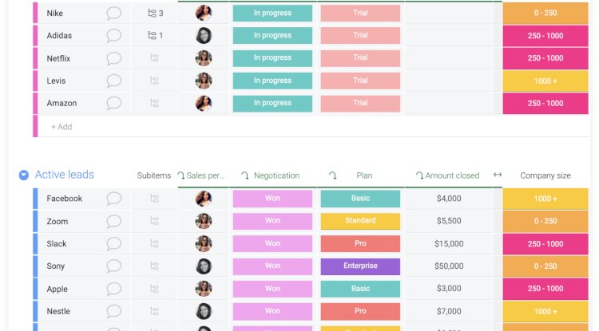
Task: Click Zoom row chat bubble icon
Action: [114, 221]
